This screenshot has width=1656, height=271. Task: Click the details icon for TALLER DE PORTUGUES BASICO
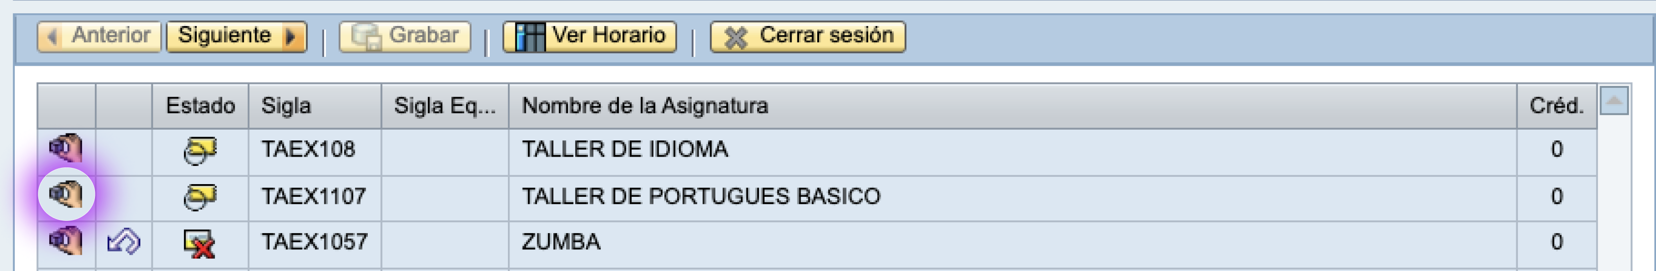pyautogui.click(x=66, y=194)
